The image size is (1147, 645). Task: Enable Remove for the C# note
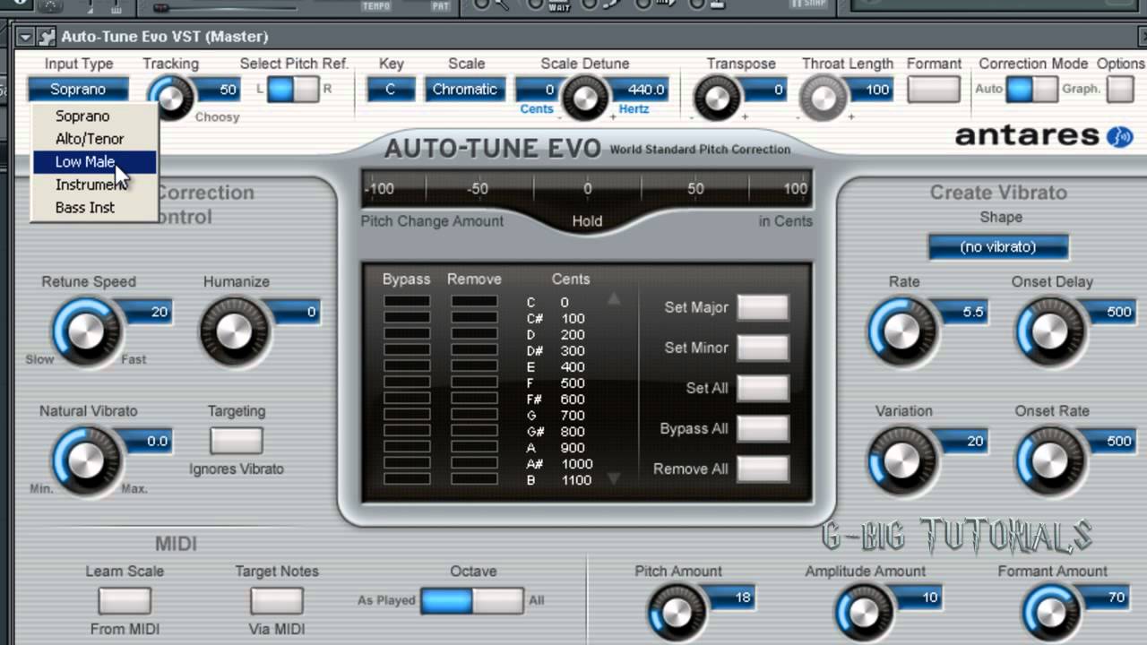[474, 318]
